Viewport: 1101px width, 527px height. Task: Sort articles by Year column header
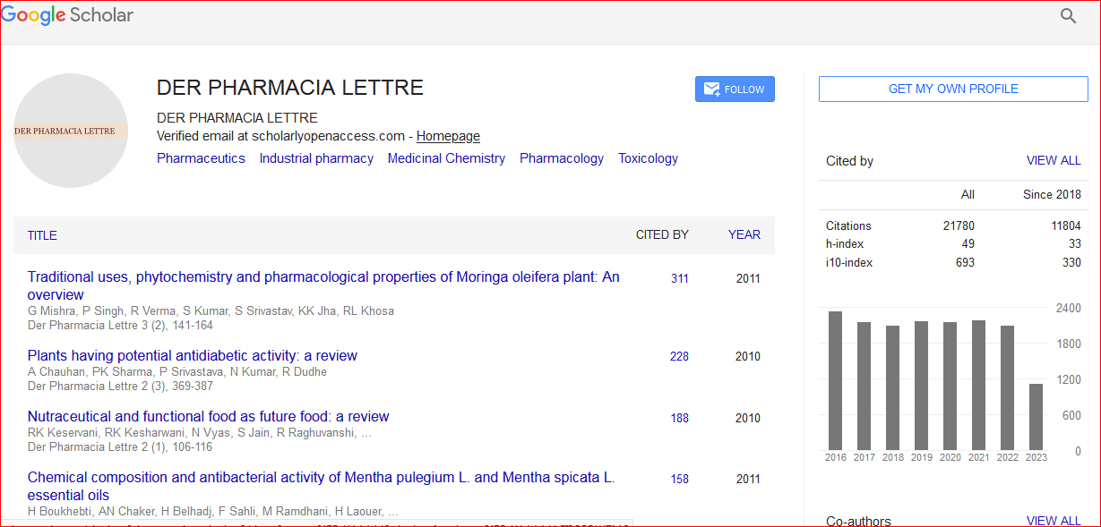[x=744, y=234]
